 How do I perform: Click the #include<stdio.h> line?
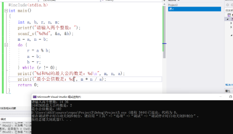28,5
